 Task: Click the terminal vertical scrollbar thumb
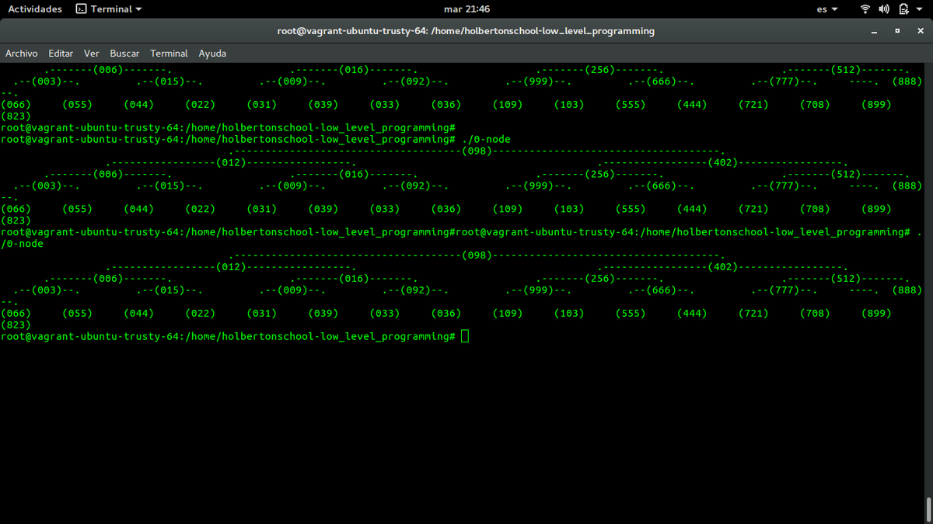click(x=929, y=508)
